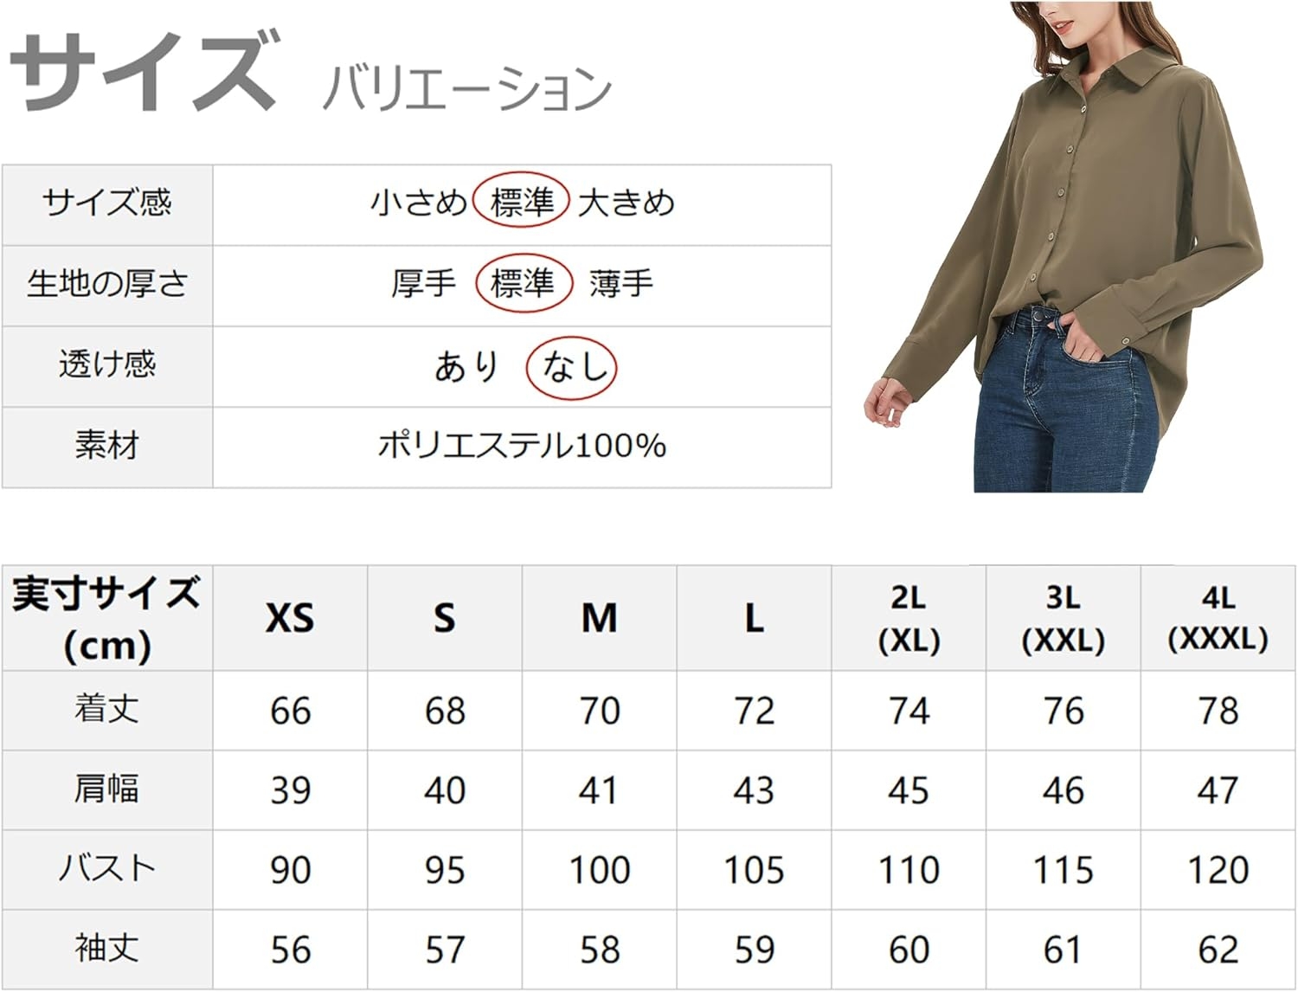Viewport: 1298px width, 992px height.
Task: Highlight the 袖丈 value 58 for M
Action: click(599, 950)
